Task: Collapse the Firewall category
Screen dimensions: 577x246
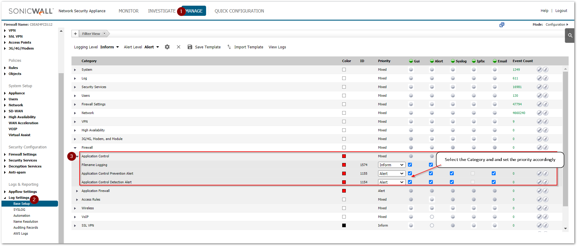Action: tap(75, 148)
